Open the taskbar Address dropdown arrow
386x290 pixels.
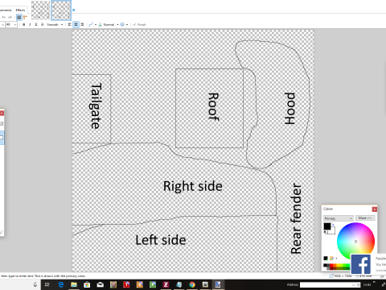(x=353, y=285)
